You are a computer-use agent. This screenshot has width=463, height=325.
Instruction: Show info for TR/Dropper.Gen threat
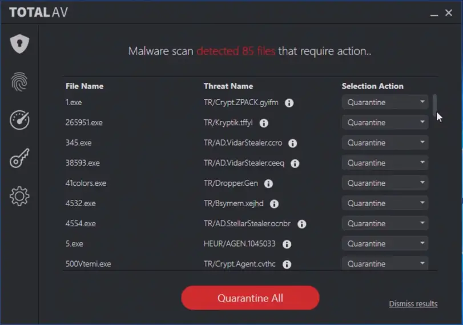pos(268,183)
